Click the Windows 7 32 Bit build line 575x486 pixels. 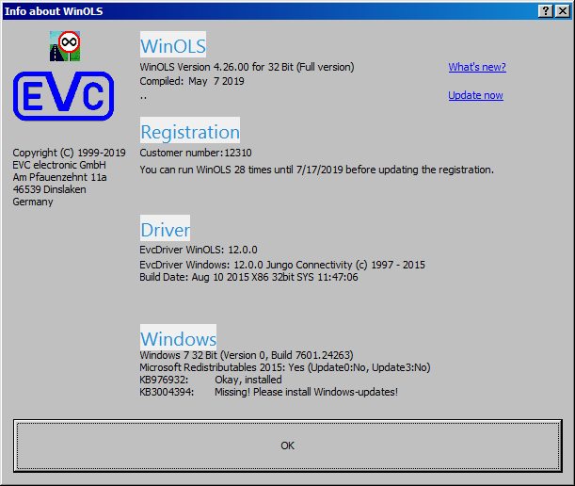pos(247,355)
